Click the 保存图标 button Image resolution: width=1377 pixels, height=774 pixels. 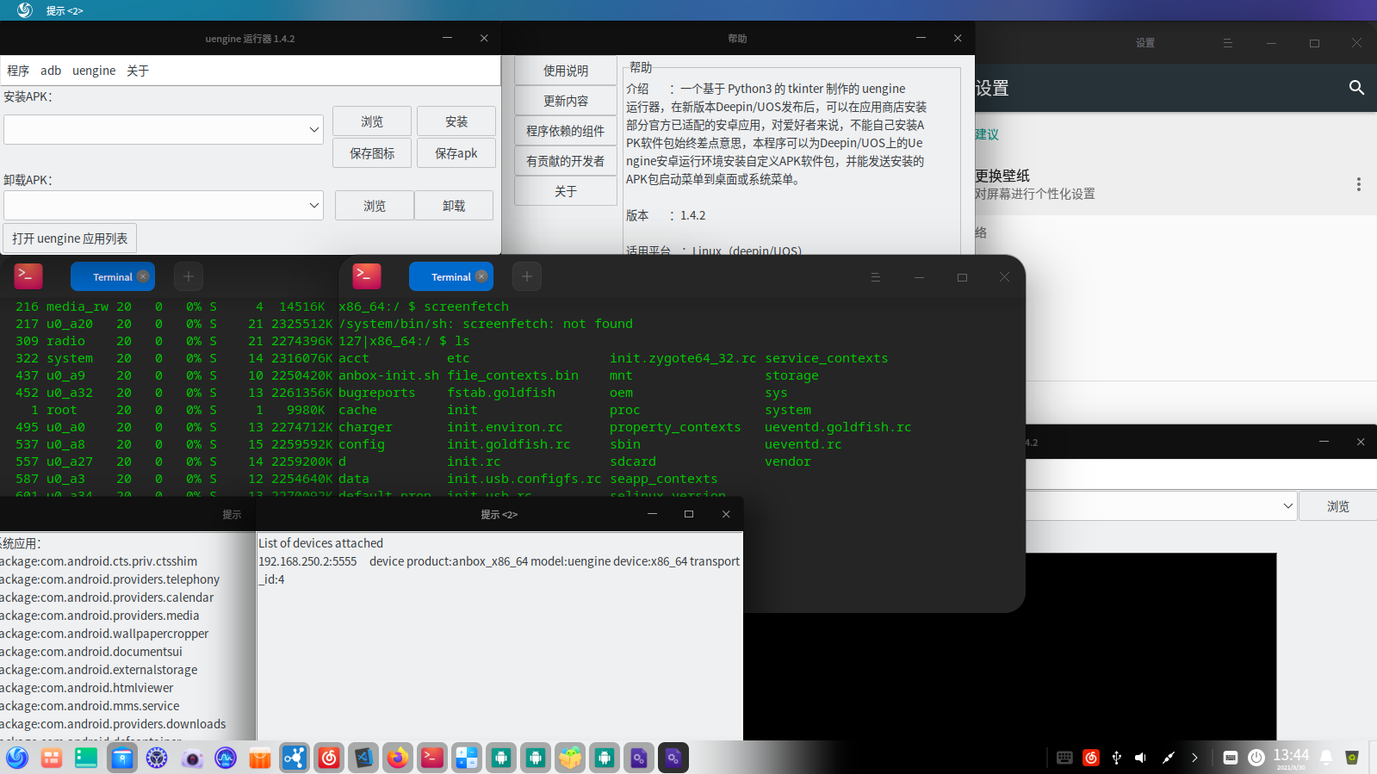(372, 153)
